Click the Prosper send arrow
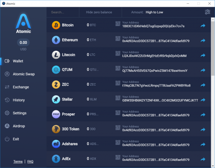This screenshot has width=215, height=168. click(203, 115)
